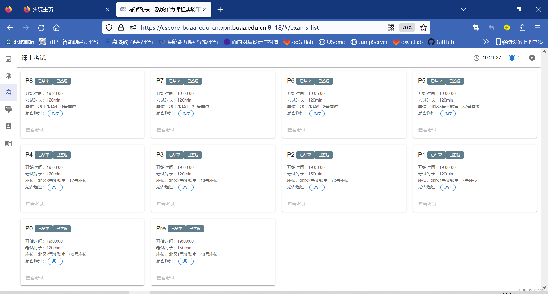Open the extensions puzzle icon

(522, 27)
